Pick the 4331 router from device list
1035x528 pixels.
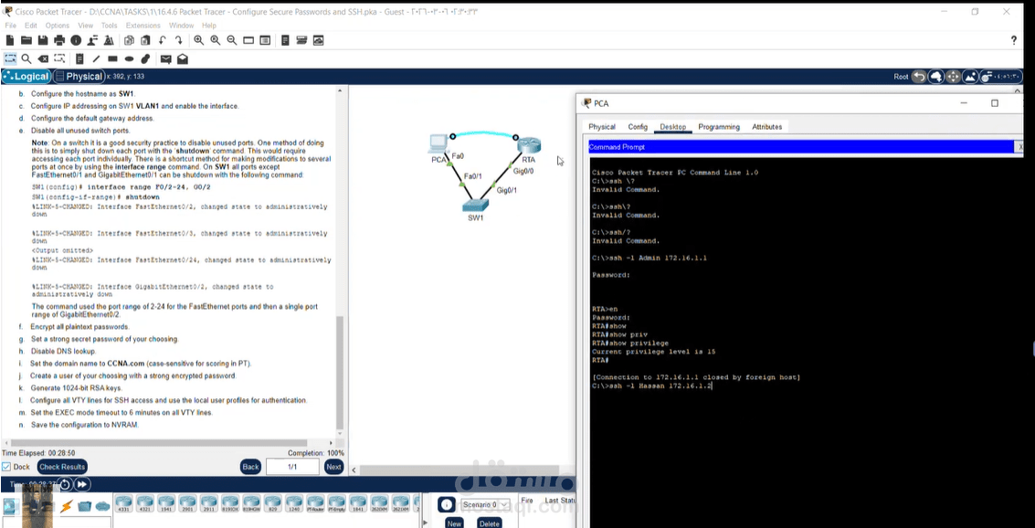pyautogui.click(x=123, y=503)
